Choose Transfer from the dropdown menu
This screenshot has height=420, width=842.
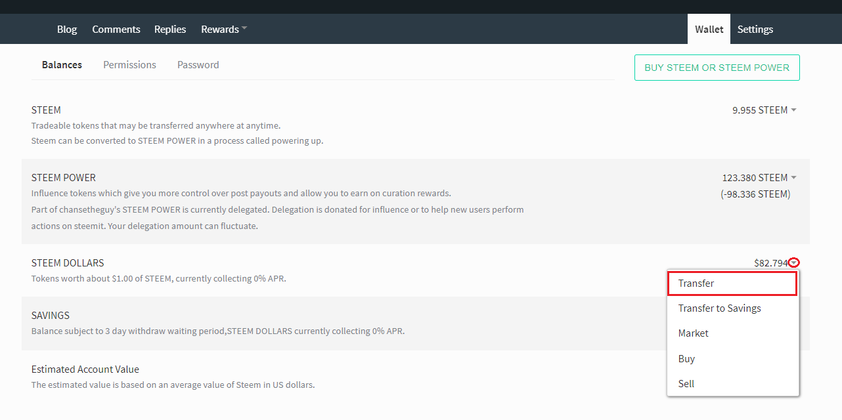733,283
